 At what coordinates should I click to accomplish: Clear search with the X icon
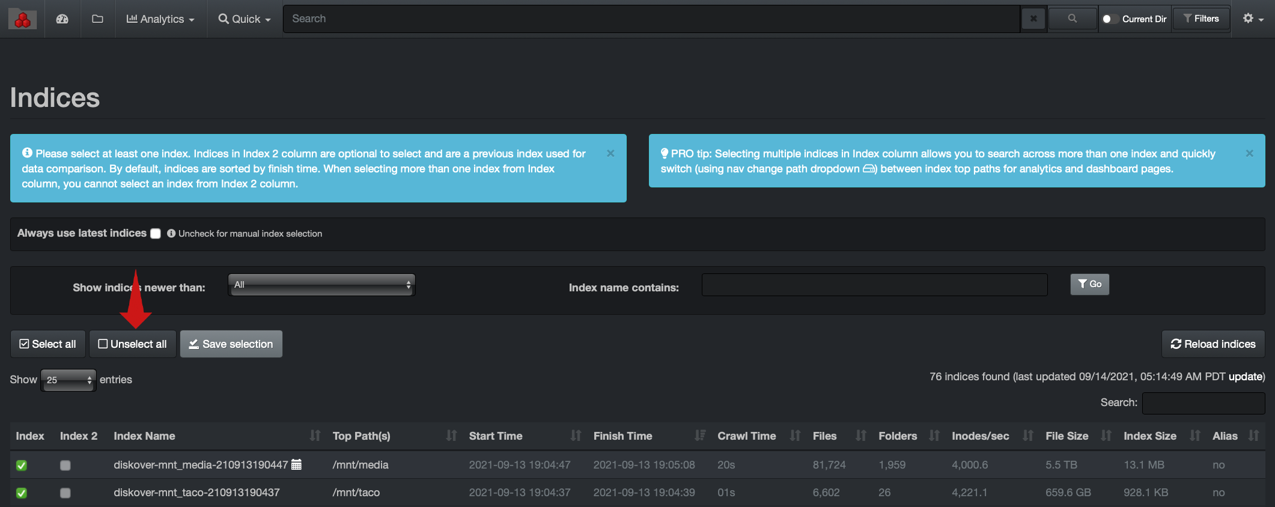click(1033, 19)
